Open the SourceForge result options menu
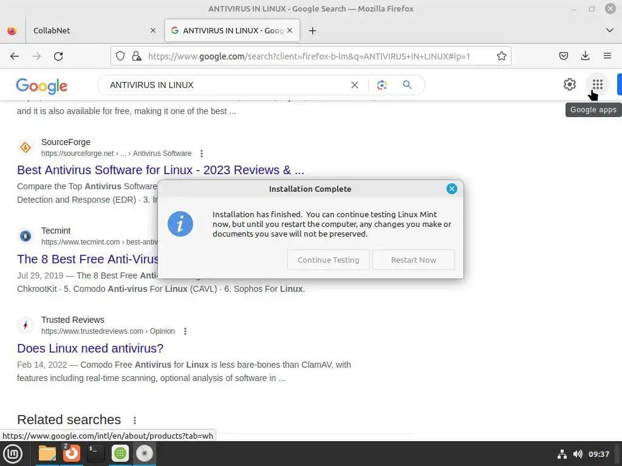Screen dimensions: 622x466 202,154
